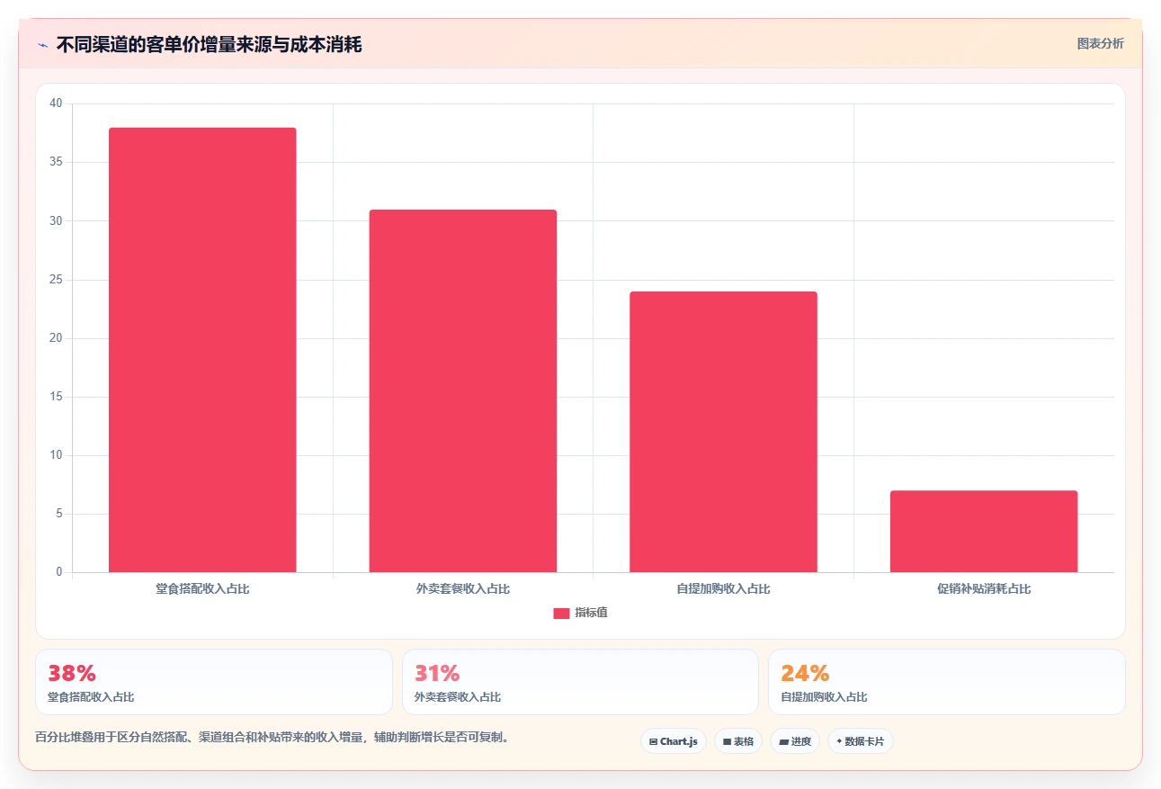The width and height of the screenshot is (1161, 789).
Task: Open the 24% 自提加购 data card
Action: pyautogui.click(x=947, y=682)
